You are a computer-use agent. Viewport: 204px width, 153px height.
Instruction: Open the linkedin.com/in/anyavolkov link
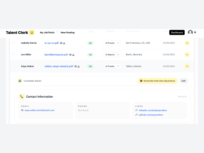point(153,110)
